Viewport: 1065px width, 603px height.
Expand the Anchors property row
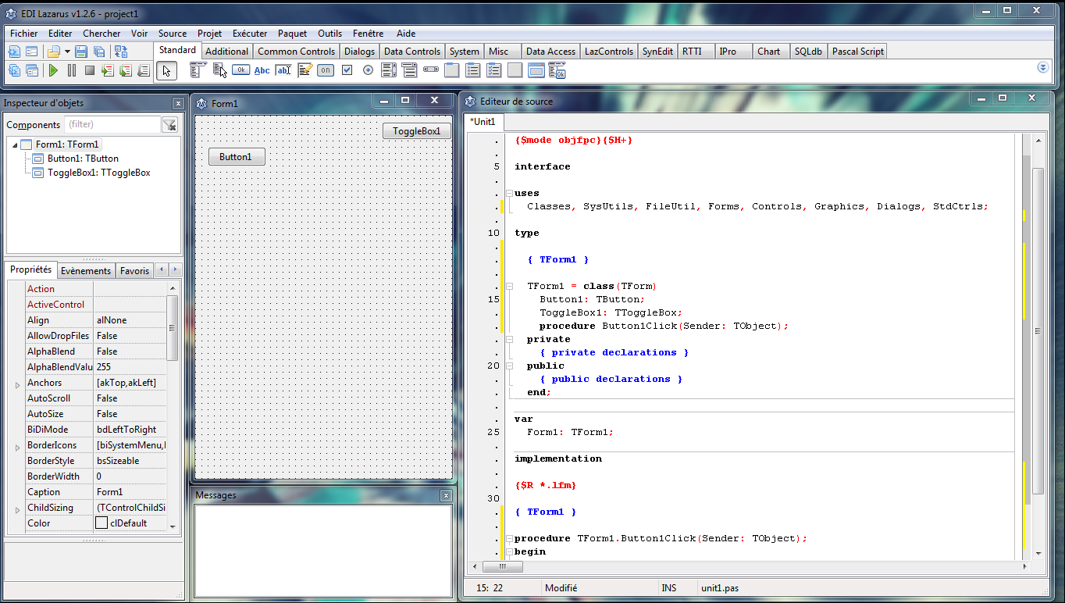(17, 384)
